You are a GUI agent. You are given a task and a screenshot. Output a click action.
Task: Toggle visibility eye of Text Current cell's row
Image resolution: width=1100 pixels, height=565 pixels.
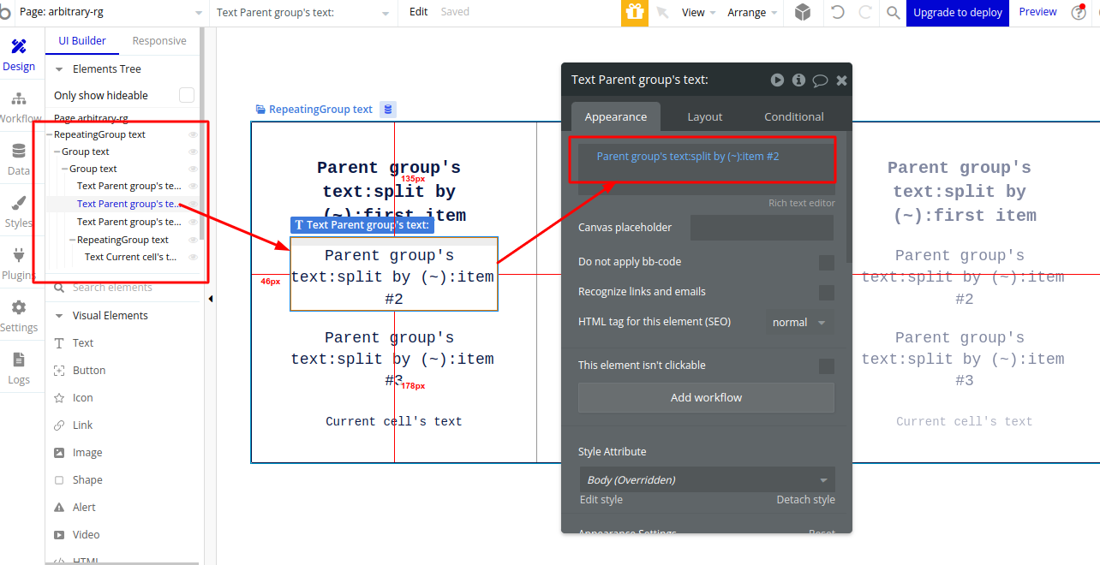click(193, 257)
